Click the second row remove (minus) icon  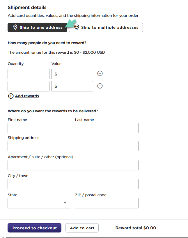point(100,86)
